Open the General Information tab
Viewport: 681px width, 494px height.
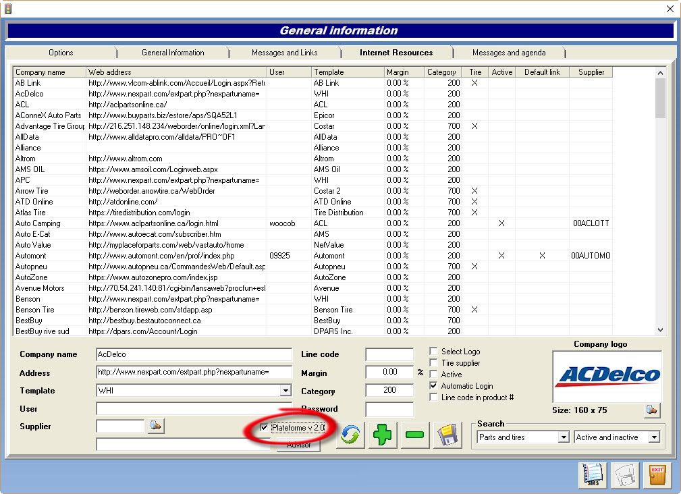[x=173, y=53]
